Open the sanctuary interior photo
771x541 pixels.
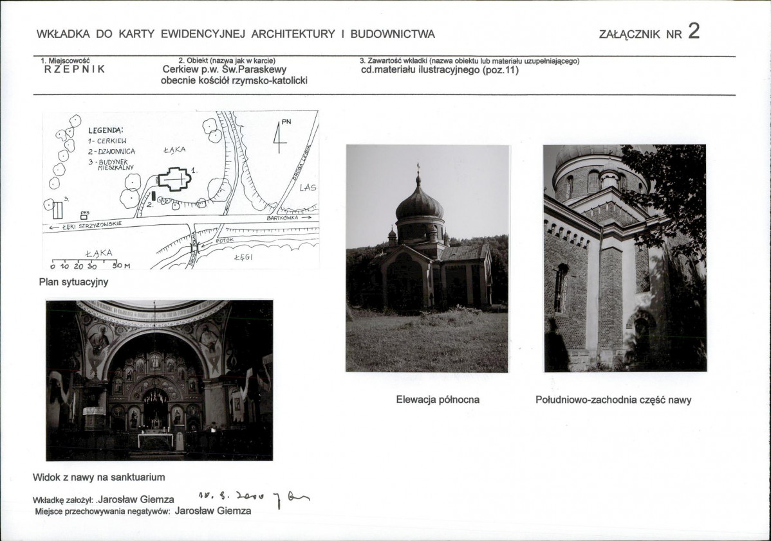[159, 380]
